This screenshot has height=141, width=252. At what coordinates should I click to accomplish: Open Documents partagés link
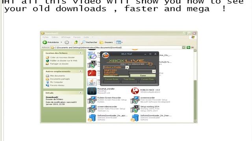pyautogui.click(x=60, y=79)
